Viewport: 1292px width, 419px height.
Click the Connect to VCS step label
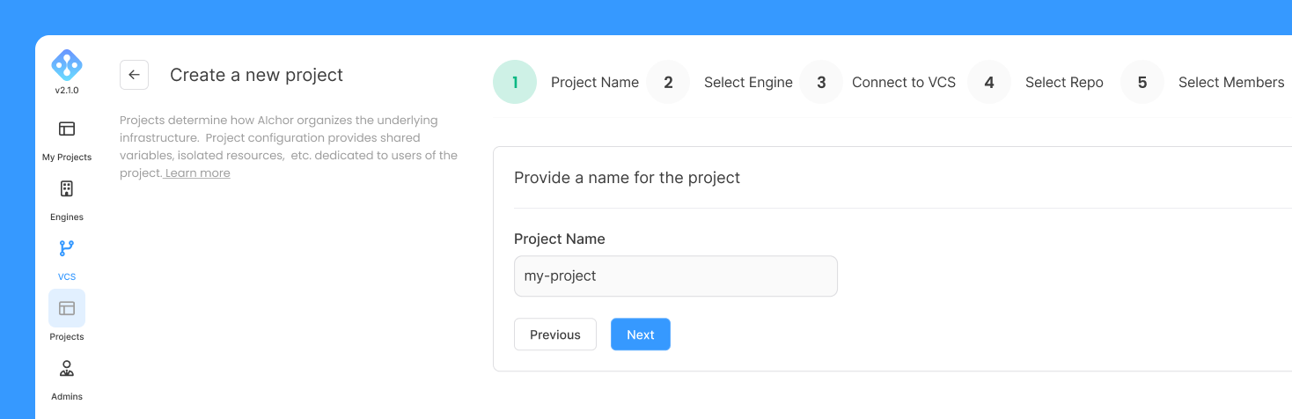(x=904, y=82)
